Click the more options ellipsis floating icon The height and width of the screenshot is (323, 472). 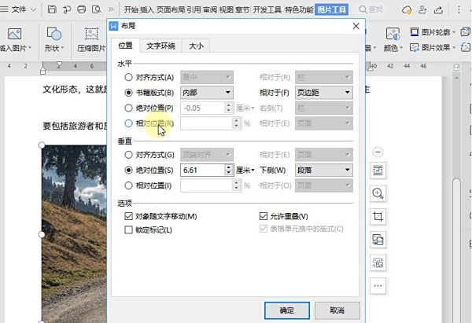(378, 286)
